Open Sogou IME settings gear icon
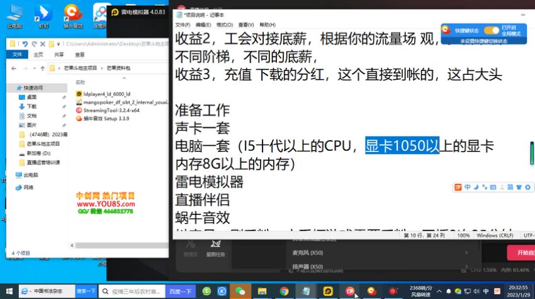 tap(528, 187)
